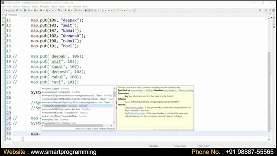
Task: Click the Coverage run icon
Action: coord(41,10)
